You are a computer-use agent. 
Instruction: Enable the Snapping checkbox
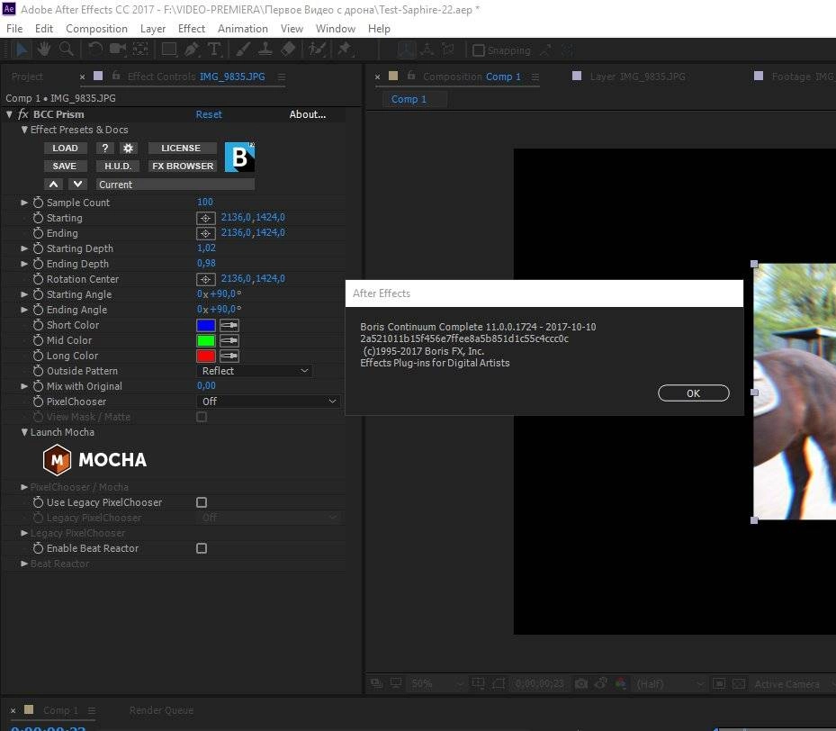pos(479,50)
